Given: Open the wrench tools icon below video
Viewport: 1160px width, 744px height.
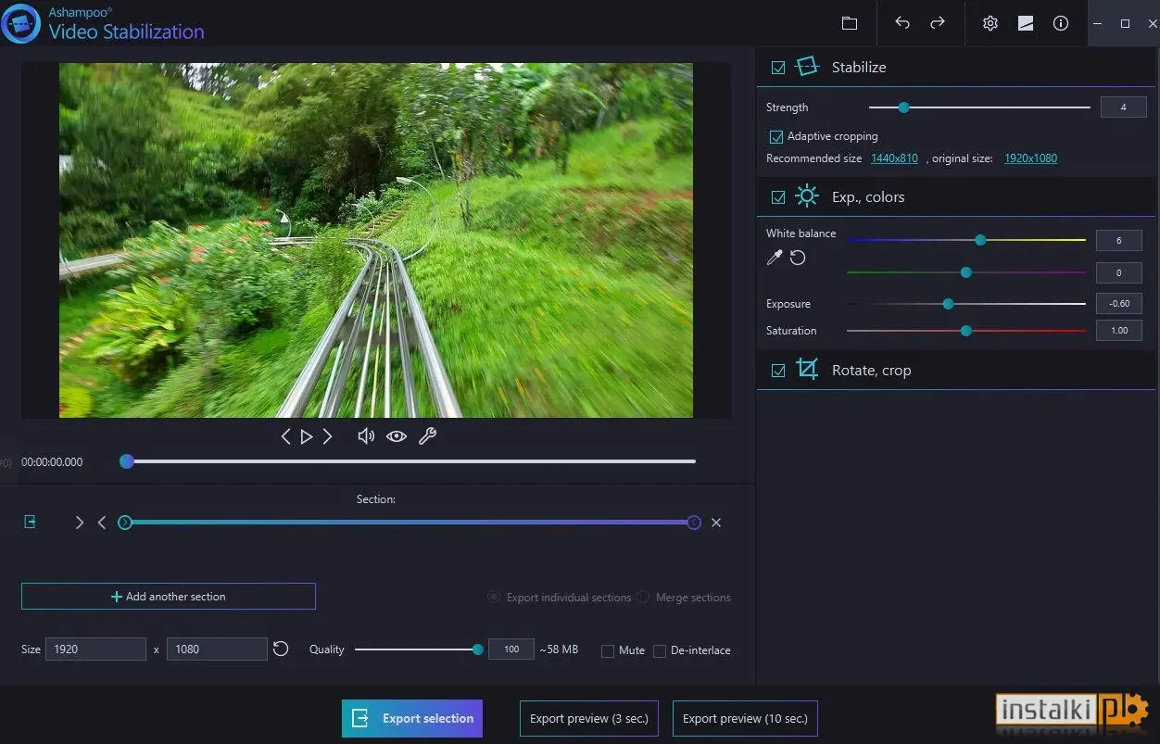Looking at the screenshot, I should click(427, 435).
